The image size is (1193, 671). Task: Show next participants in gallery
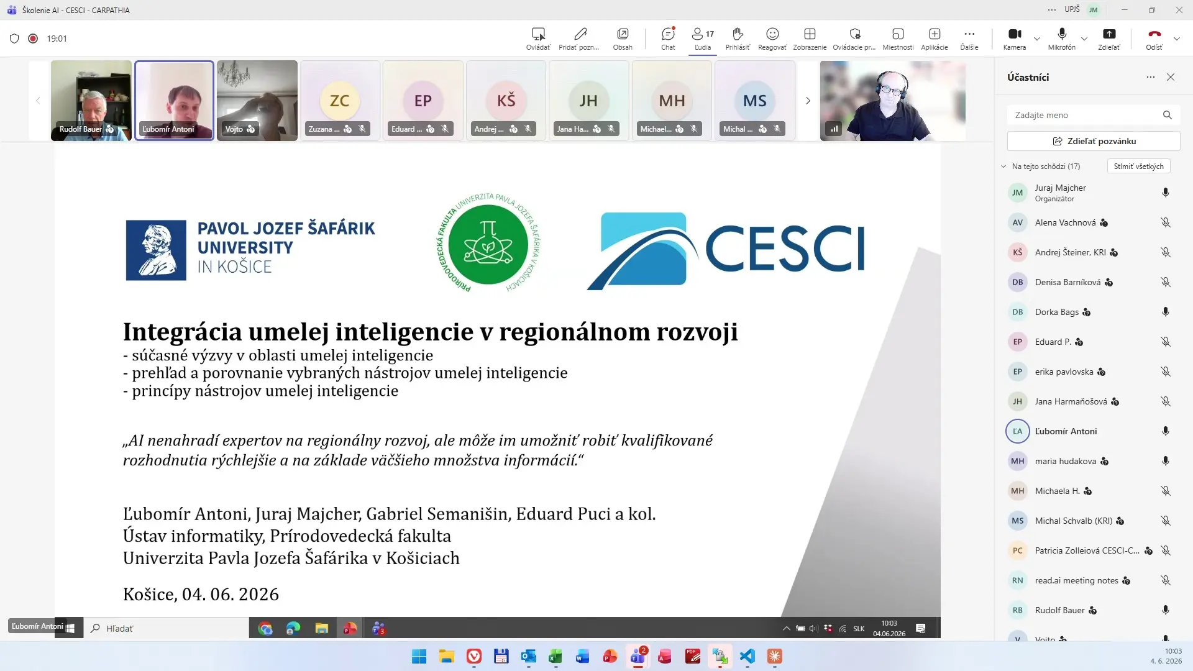(x=808, y=101)
